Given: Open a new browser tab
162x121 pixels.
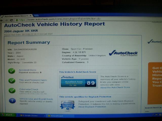Looking at the screenshot, I should point(36,15).
